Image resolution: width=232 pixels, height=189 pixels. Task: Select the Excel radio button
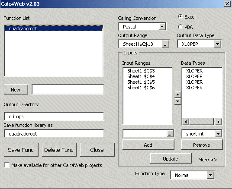pos(180,16)
